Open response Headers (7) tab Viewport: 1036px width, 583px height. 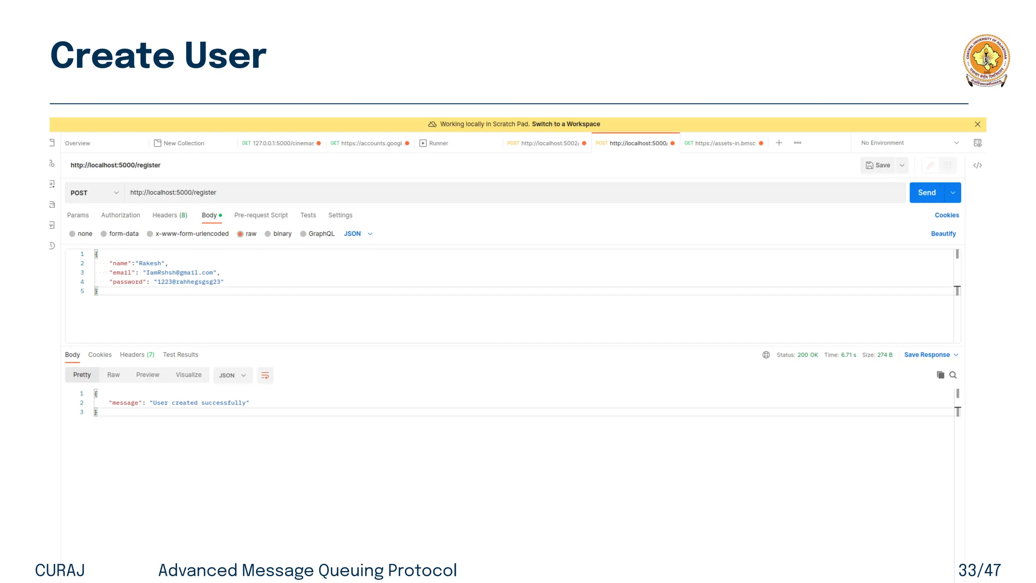[137, 355]
